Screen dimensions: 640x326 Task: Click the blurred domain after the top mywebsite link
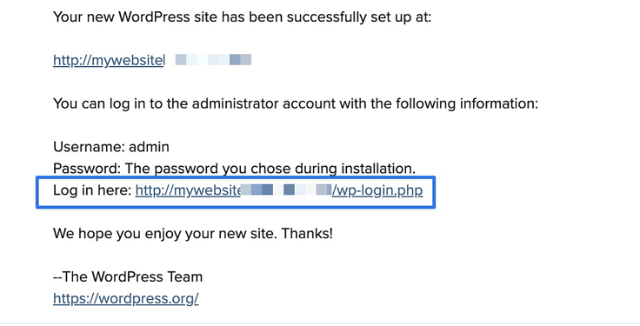pos(213,60)
